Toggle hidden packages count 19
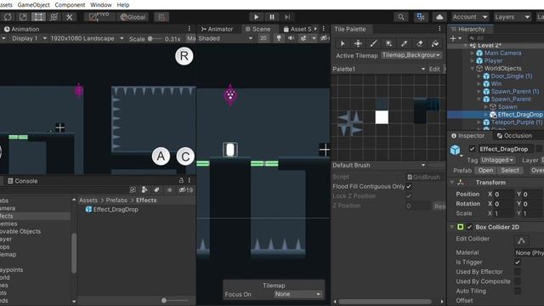544x306 pixels. (x=185, y=190)
